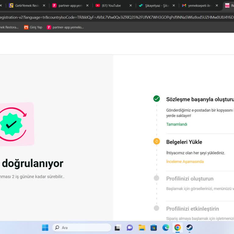Open the Chat app on the taskbar
Image resolution: width=234 pixels, height=234 pixels.
(130, 228)
